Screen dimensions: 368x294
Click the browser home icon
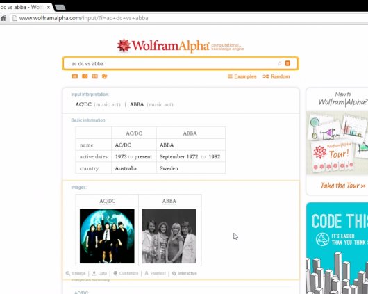point(3,18)
